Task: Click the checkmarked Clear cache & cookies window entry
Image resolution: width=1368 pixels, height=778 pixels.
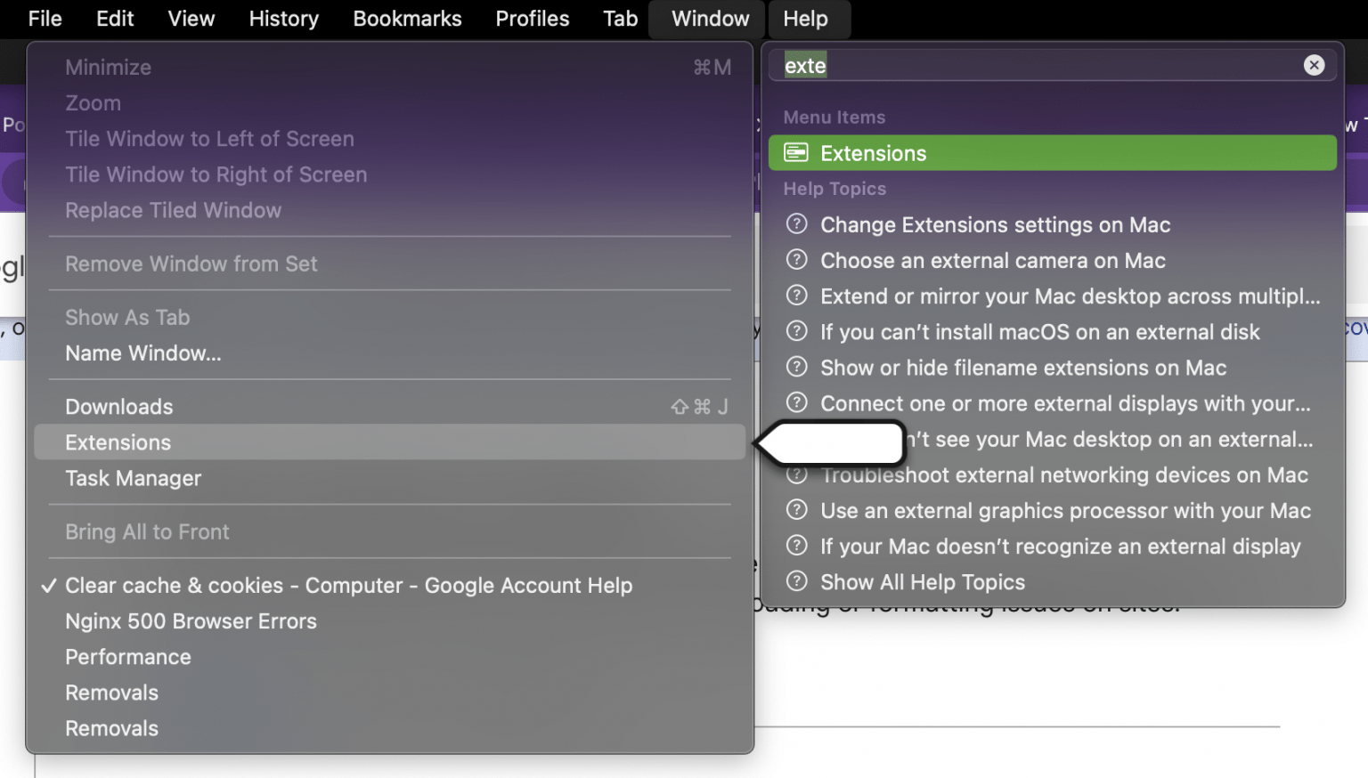Action: point(348,585)
